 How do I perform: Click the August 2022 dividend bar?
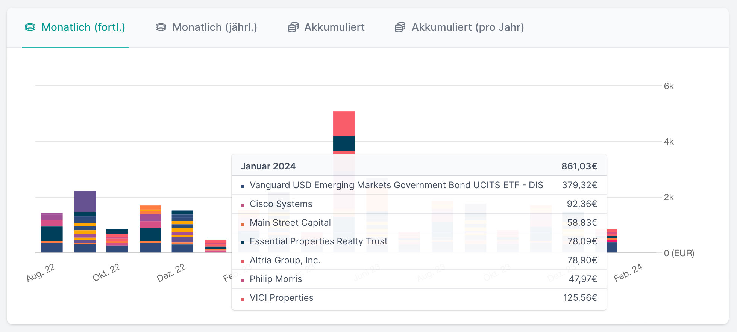coord(52,233)
